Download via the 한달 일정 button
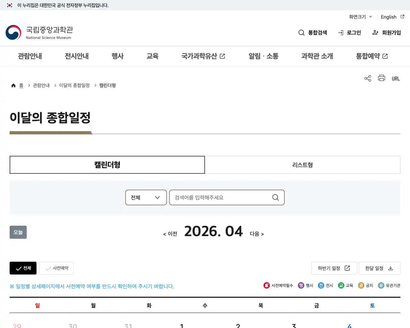Screen dimensions: 410x328 pos(380,268)
